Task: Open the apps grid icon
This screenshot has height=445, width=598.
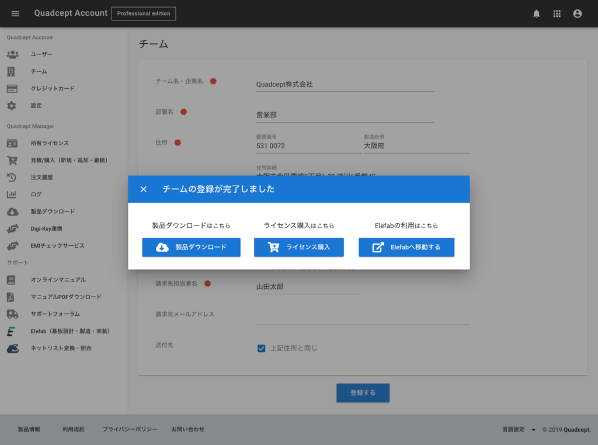Action: click(x=557, y=13)
